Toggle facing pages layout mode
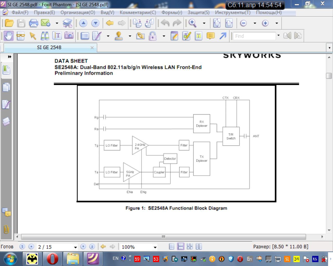The height and width of the screenshot is (266, 333). (x=199, y=247)
